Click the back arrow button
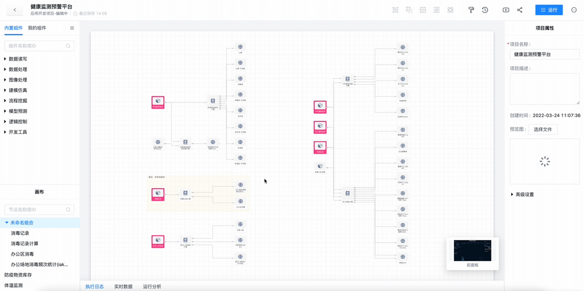This screenshot has width=584, height=291. coord(15,10)
